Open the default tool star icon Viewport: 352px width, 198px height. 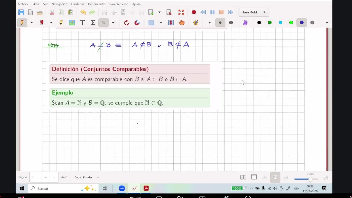(196, 23)
